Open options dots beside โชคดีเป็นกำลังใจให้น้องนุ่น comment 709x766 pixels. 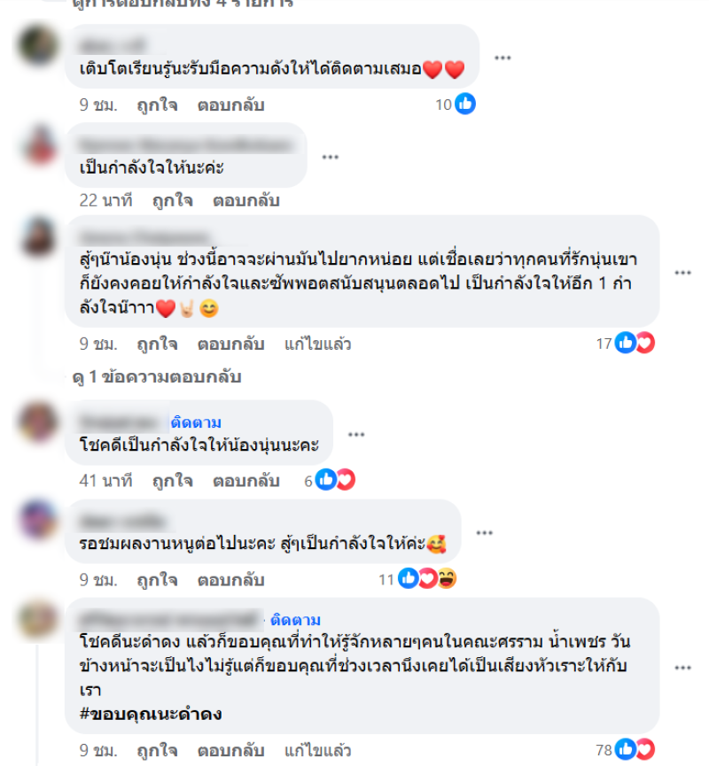tap(356, 434)
